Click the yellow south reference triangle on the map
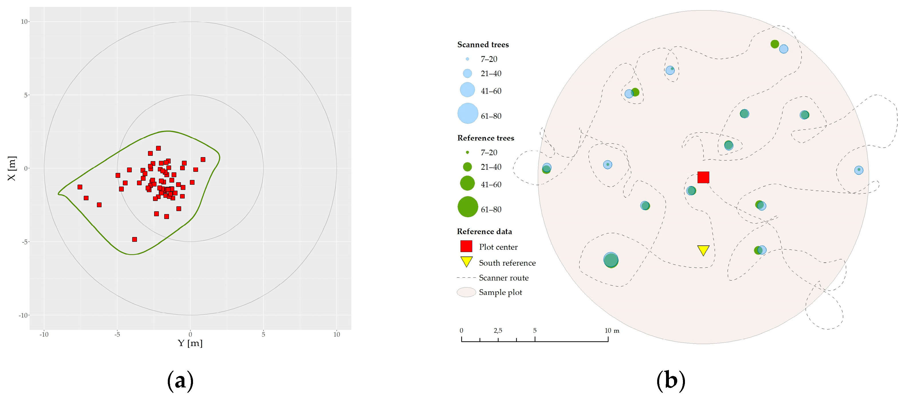This screenshot has width=906, height=400. (x=703, y=249)
